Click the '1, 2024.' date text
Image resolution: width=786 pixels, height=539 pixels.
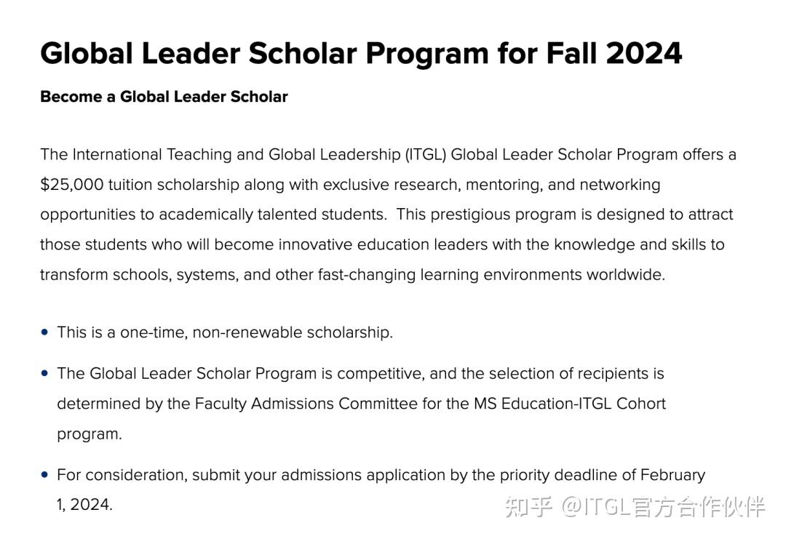click(84, 505)
